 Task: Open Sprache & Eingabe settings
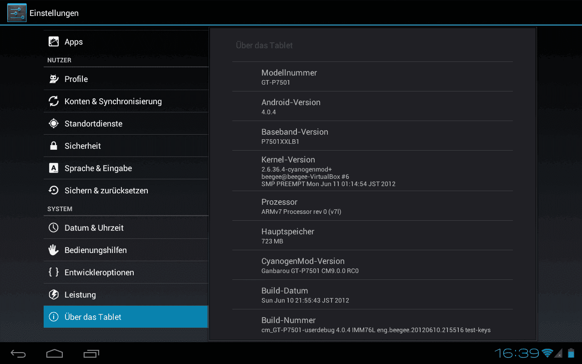[126, 168]
